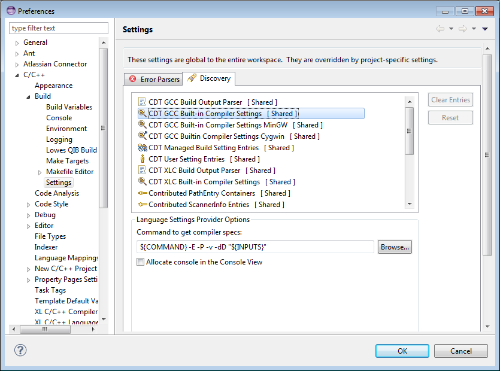500x371 pixels.
Task: Click the providers list vertical scrollbar thumb
Action: point(410,131)
